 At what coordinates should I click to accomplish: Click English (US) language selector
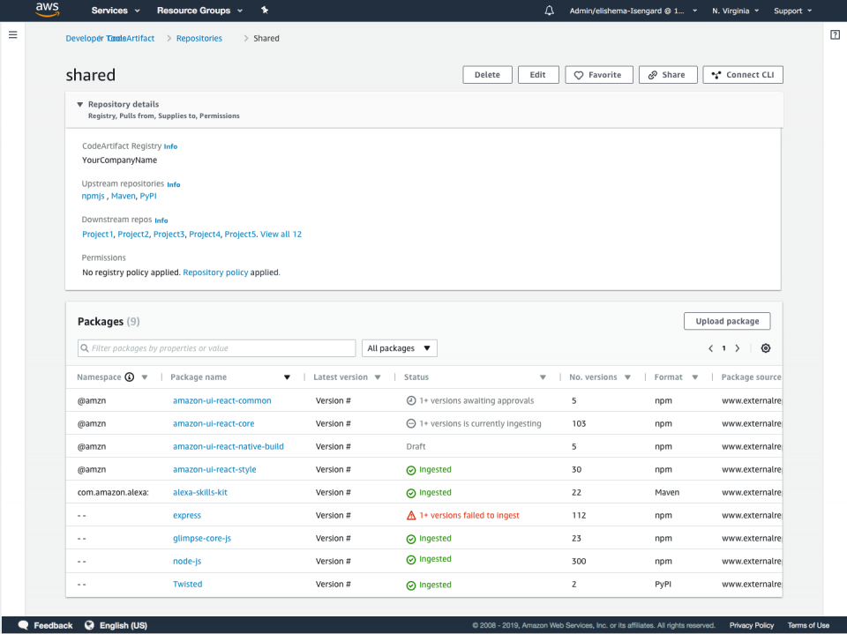[124, 625]
